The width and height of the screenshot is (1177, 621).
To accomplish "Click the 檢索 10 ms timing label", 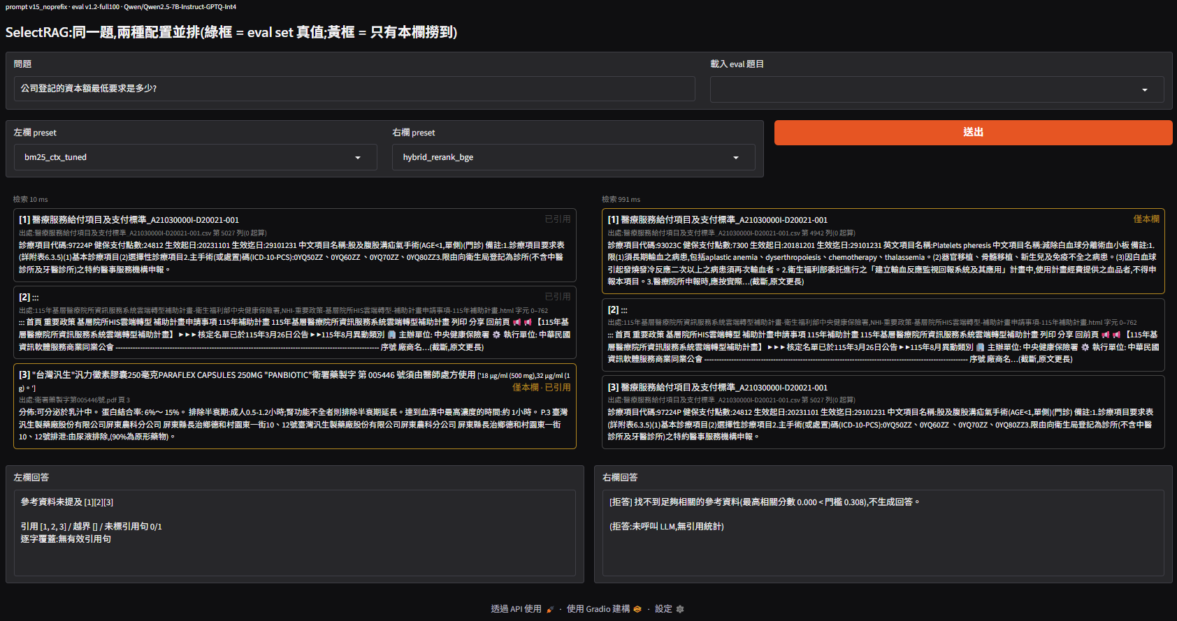I will 31,199.
